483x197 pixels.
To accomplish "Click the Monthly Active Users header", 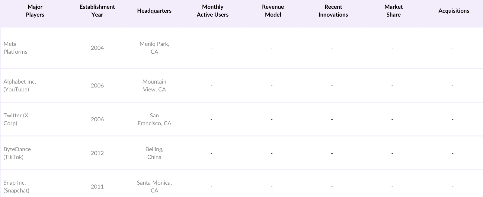I will pos(213,11).
